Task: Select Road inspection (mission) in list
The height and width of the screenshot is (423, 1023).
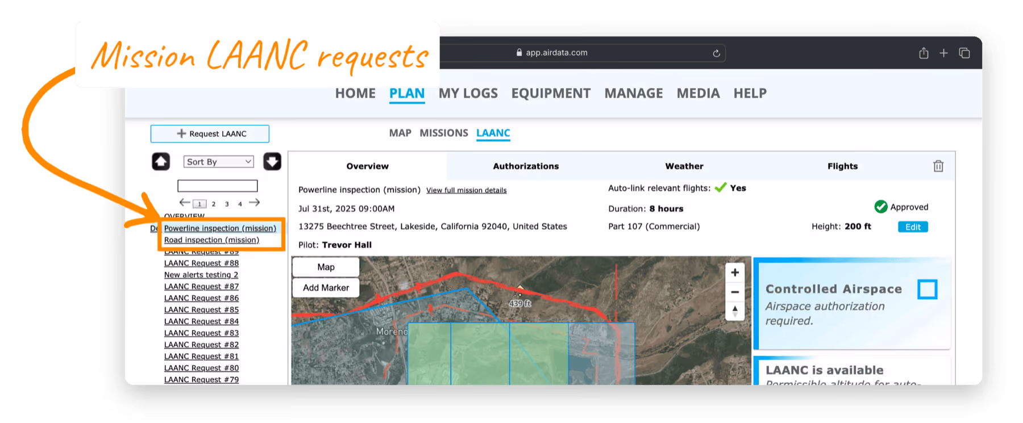Action: tap(211, 240)
